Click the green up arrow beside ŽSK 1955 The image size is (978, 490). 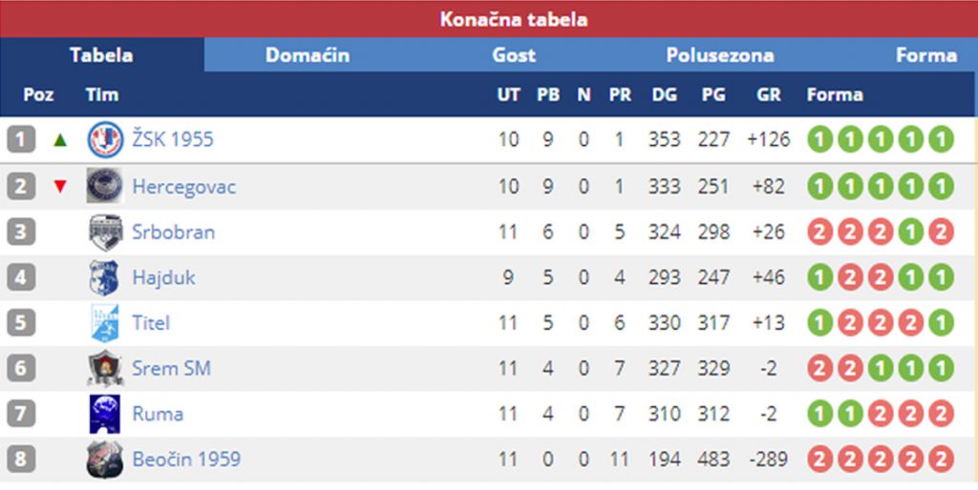coord(61,140)
